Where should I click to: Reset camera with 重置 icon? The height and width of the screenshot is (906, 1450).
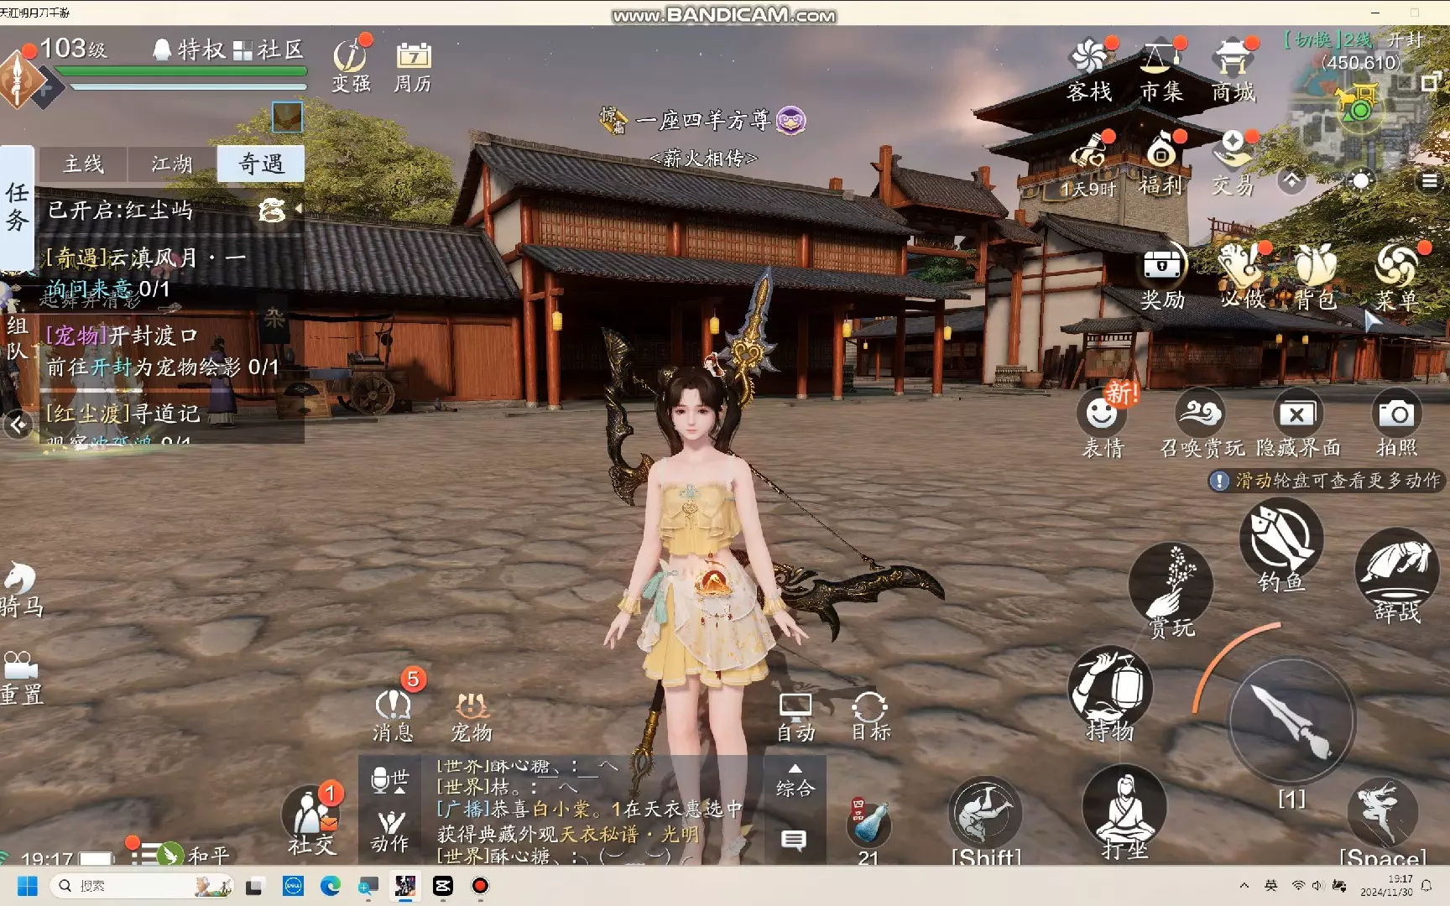(x=21, y=678)
